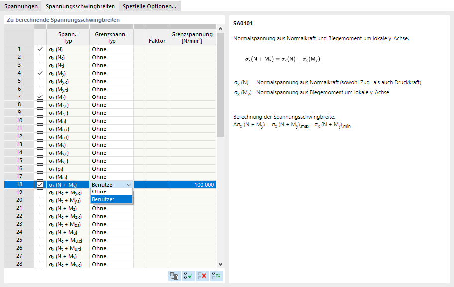The width and height of the screenshot is (454, 287).
Task: Click the uncheck all red X icon
Action: 202,275
